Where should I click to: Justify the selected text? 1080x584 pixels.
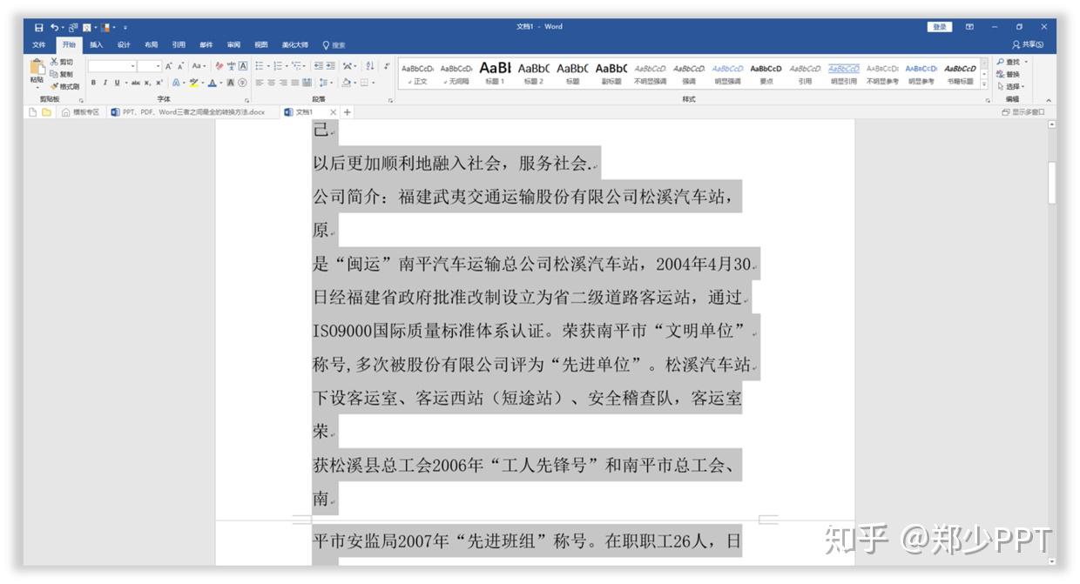[x=294, y=83]
